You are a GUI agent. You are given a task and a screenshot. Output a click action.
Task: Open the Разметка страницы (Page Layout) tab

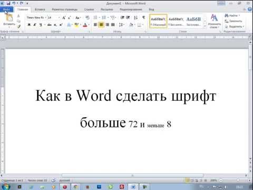pos(64,9)
